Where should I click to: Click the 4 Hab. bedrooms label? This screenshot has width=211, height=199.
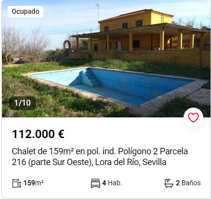click(112, 183)
